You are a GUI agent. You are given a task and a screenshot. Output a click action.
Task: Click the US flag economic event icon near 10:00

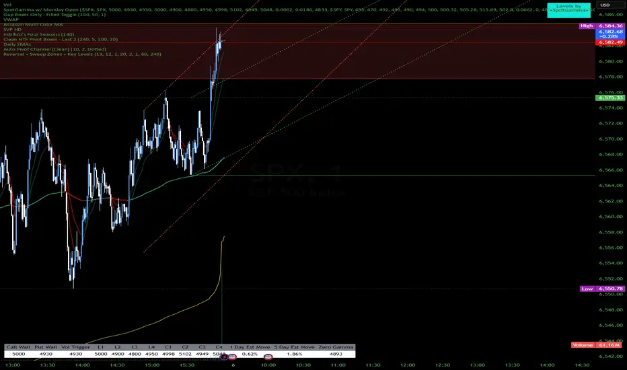point(268,357)
